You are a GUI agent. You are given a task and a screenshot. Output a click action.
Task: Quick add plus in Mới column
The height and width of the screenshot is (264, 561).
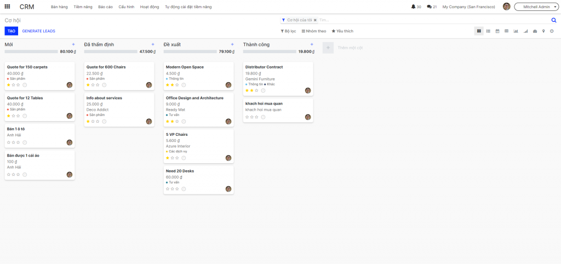coord(73,44)
